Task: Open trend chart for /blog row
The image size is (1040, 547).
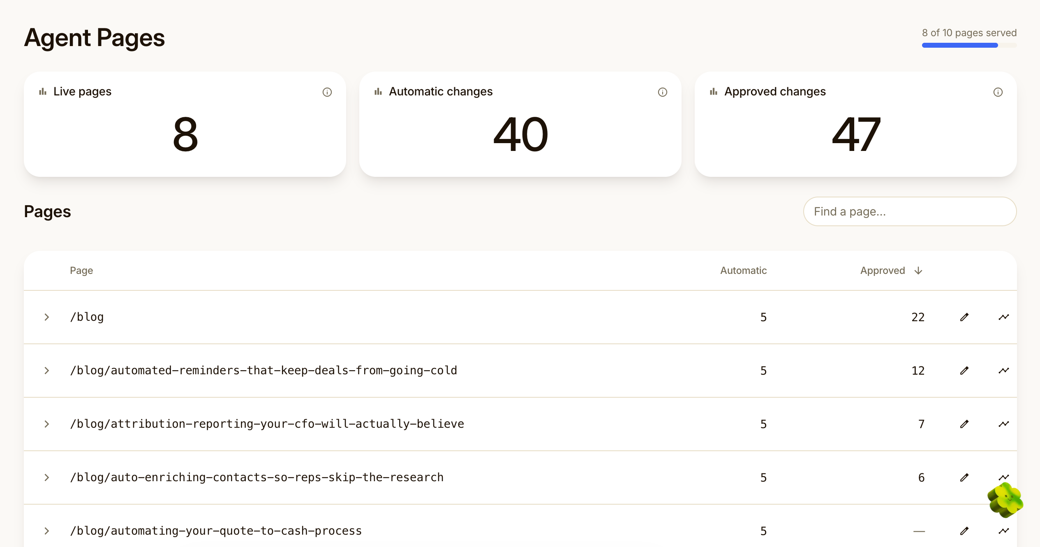Action: [x=1004, y=317]
